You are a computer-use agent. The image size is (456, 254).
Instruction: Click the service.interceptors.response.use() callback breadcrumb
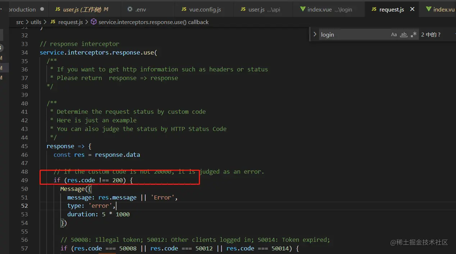tap(154, 22)
